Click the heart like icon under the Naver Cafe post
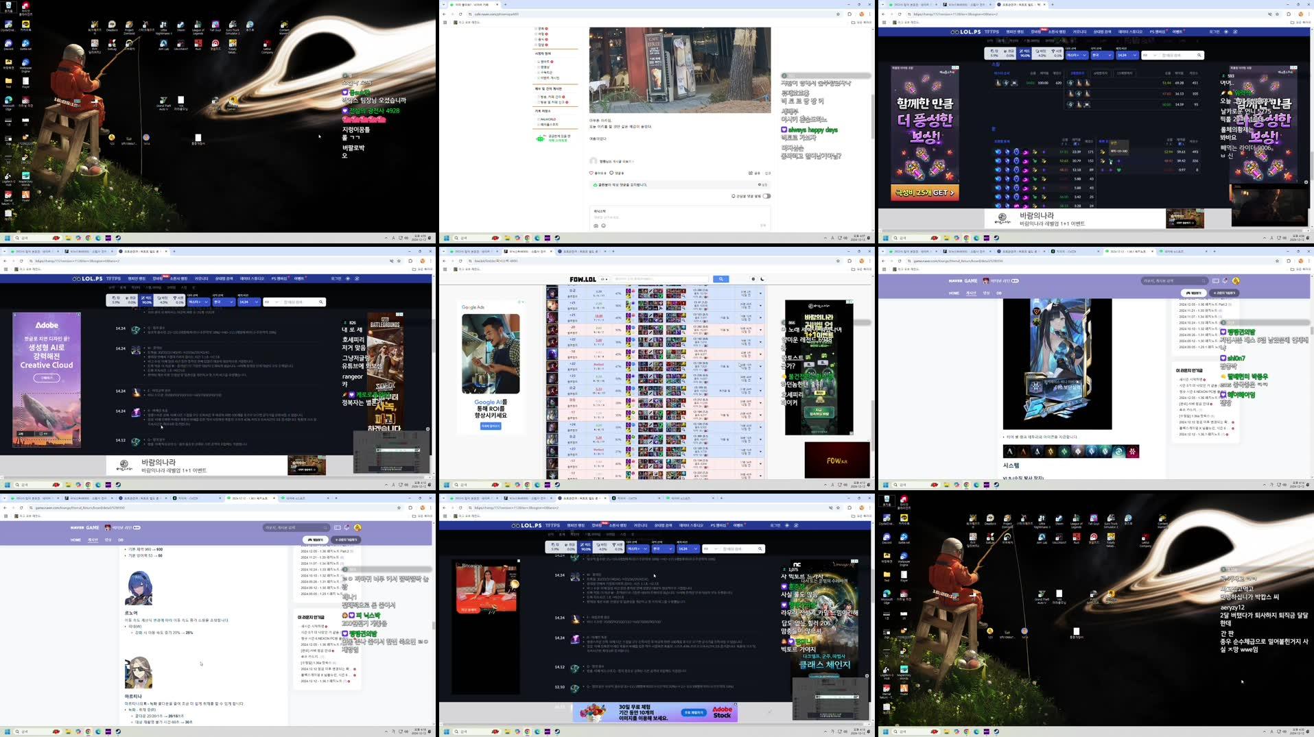Screen dimensions: 1314x737 pos(591,173)
